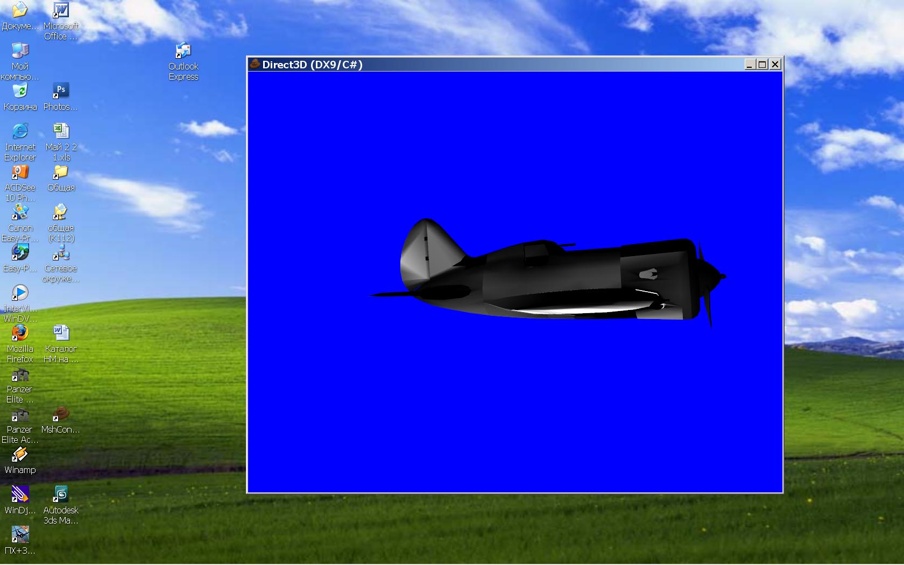Viewport: 904px width, 565px height.
Task: Select the Autodesk 3ds Max shortcut
Action: [x=61, y=505]
